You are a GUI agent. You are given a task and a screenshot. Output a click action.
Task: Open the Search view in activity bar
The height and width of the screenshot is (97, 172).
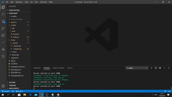tap(3, 14)
